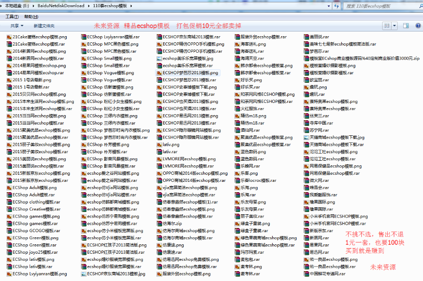Expand arrow after 110套ecshop模板 breadcrumb
The width and height of the screenshot is (423, 281).
131,6
